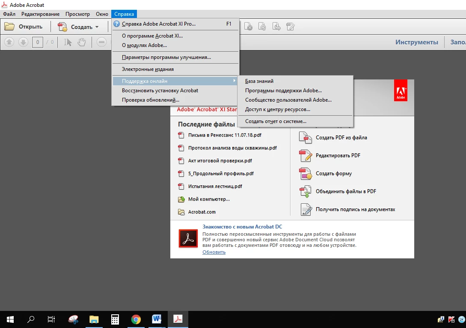Click the Создать PDF из файла icon
The image size is (466, 328).
tap(305, 138)
